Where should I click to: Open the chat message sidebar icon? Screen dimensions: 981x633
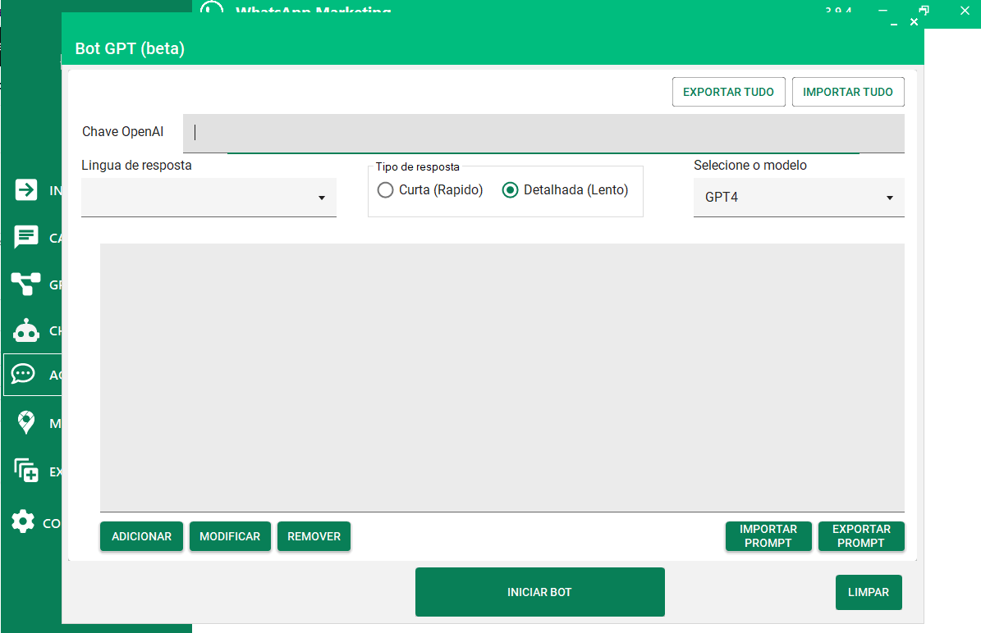pos(26,237)
